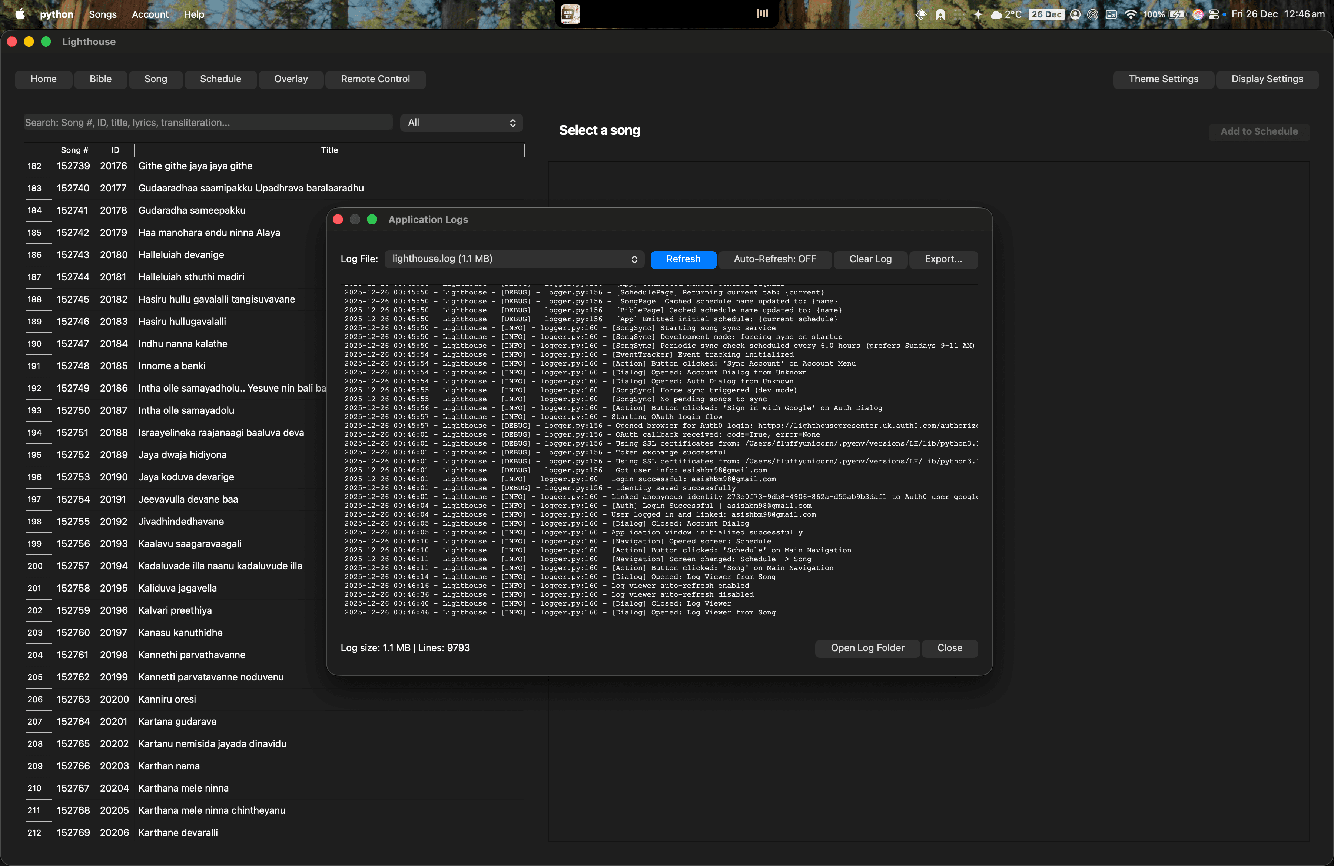Open the Log File dropdown
1334x866 pixels.
514,259
